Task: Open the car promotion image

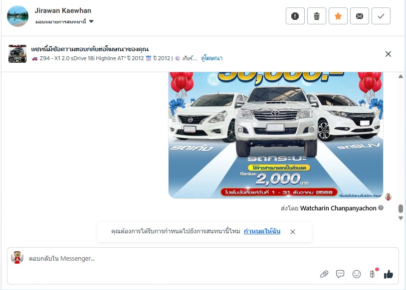Action: coord(276,135)
